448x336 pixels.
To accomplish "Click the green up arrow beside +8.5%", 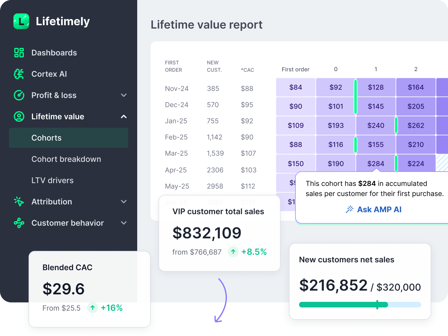I will [233, 252].
